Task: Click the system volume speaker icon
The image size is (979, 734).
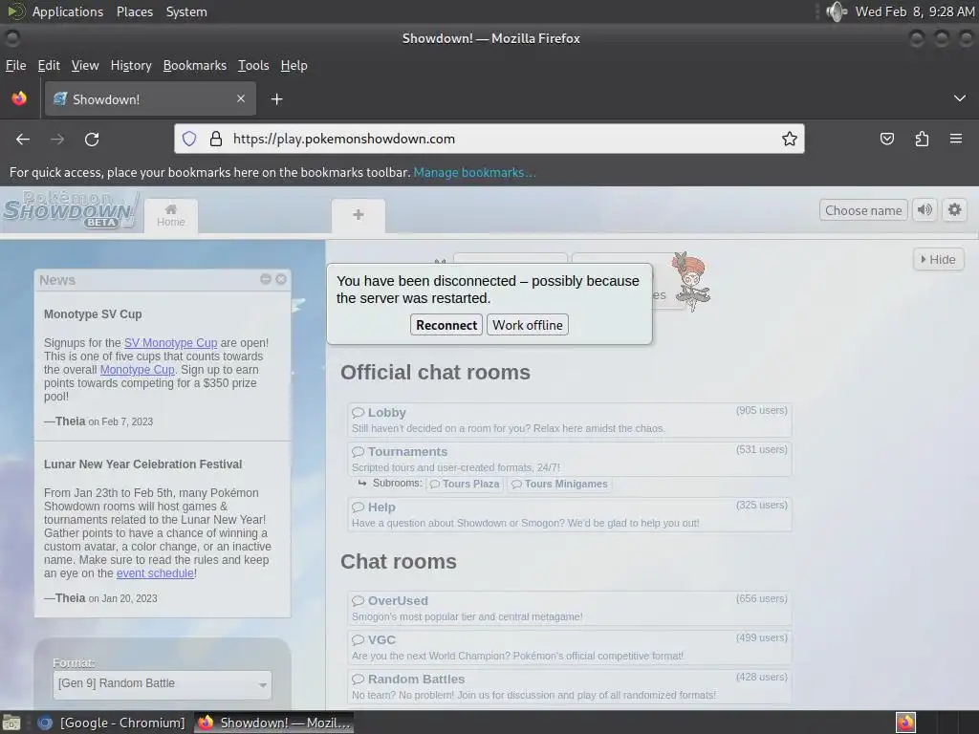Action: [836, 11]
